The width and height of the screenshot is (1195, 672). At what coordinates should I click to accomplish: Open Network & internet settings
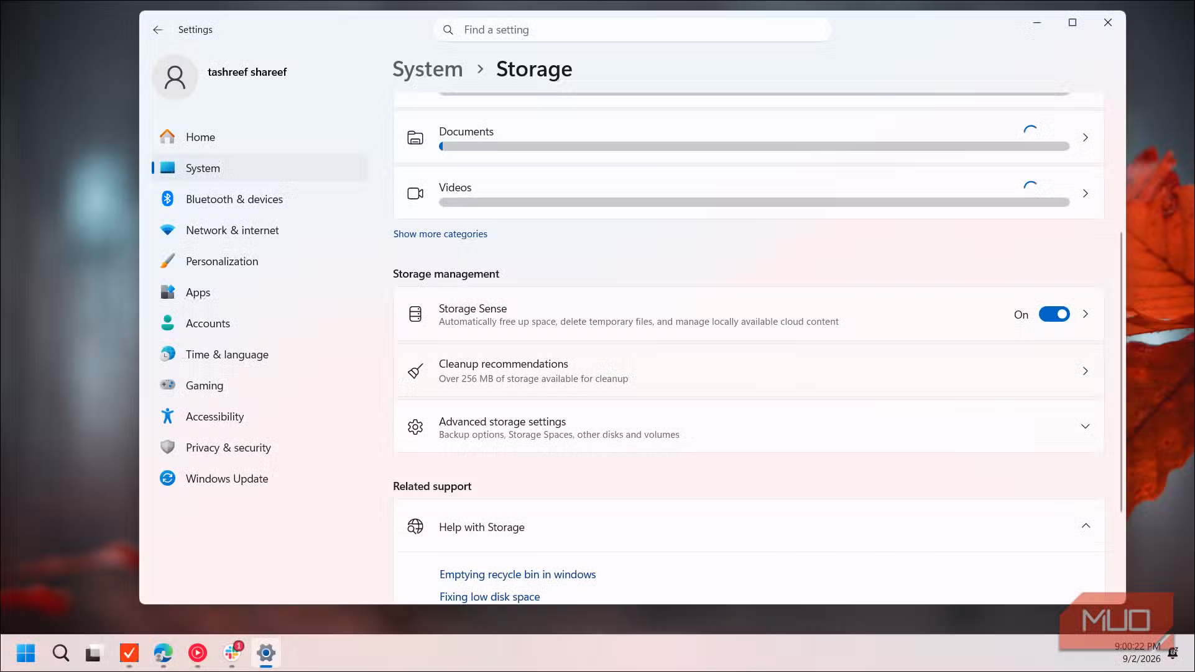259,230
